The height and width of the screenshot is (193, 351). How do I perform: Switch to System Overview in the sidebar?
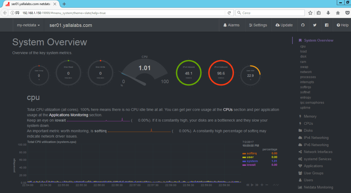coord(319,40)
